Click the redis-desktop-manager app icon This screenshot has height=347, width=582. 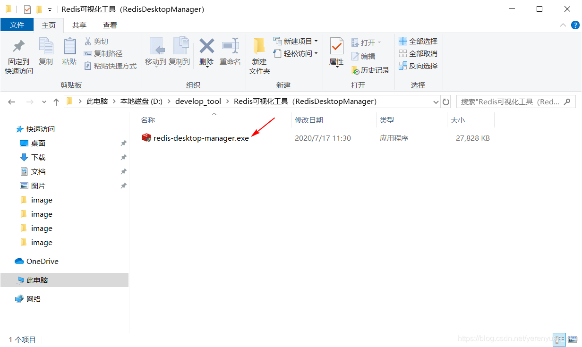coord(146,138)
